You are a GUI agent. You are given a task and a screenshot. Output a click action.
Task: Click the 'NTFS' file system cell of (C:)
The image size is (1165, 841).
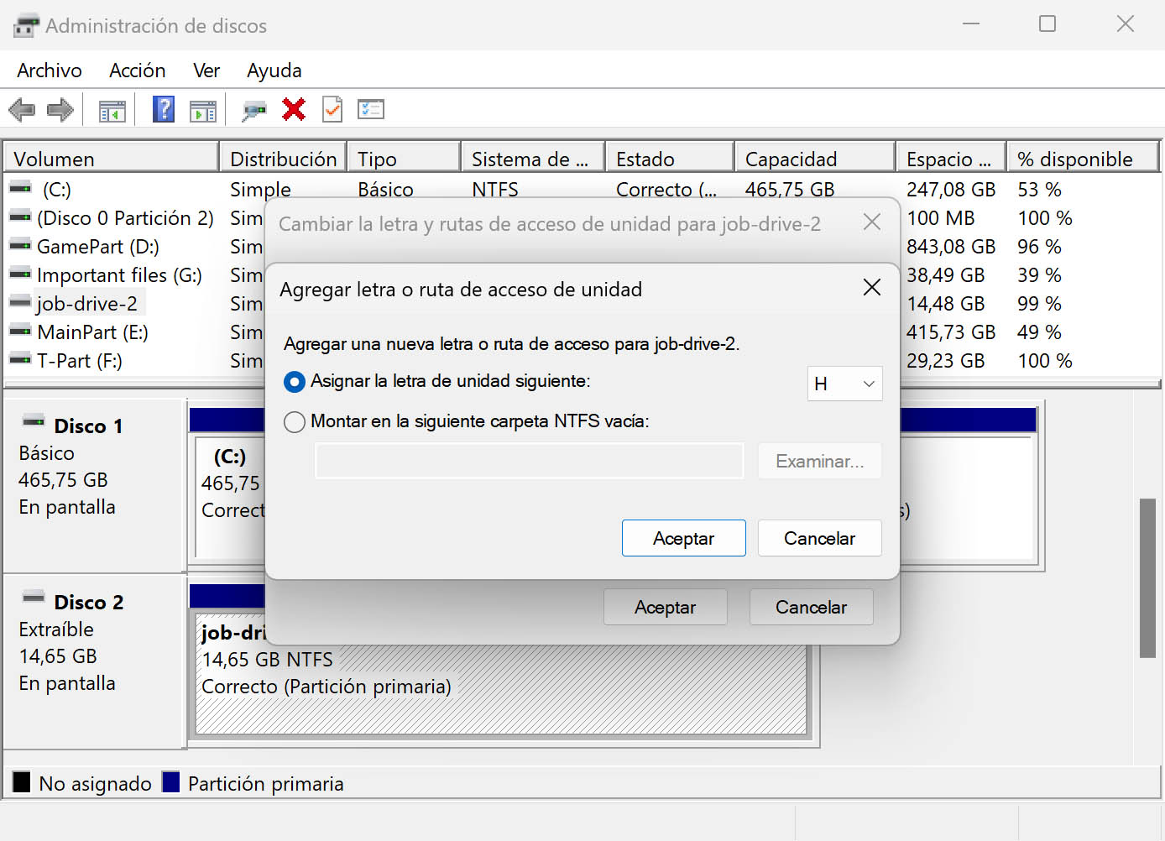(x=495, y=190)
